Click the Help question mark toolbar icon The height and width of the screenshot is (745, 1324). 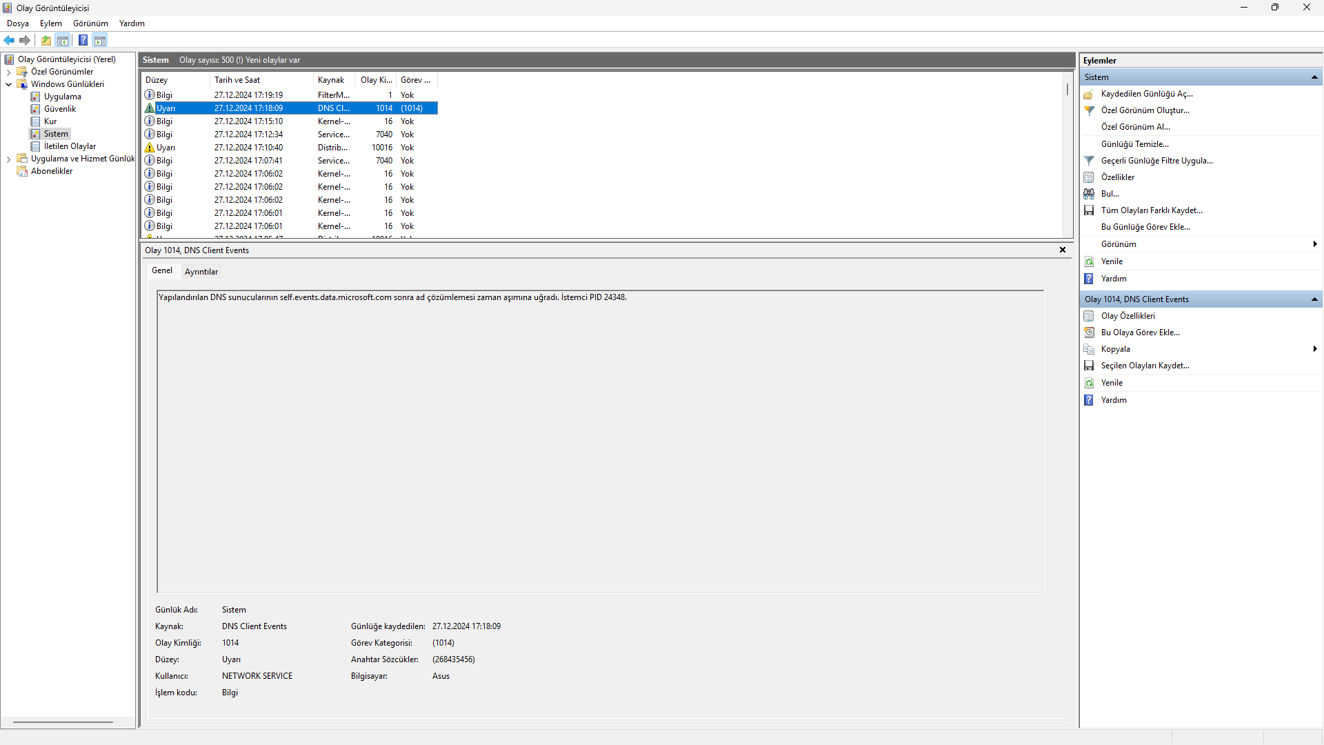(x=83, y=41)
